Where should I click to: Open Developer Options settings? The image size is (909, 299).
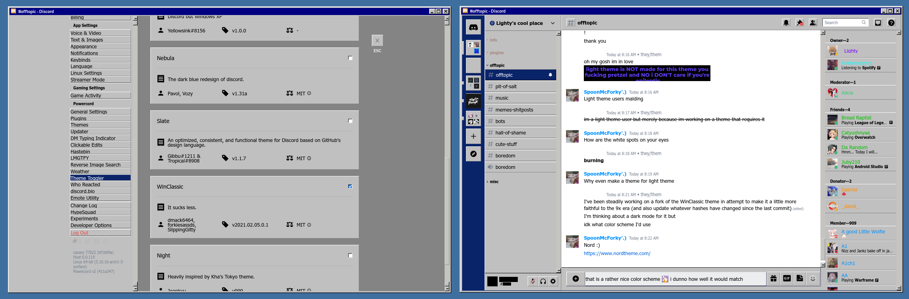(100, 225)
